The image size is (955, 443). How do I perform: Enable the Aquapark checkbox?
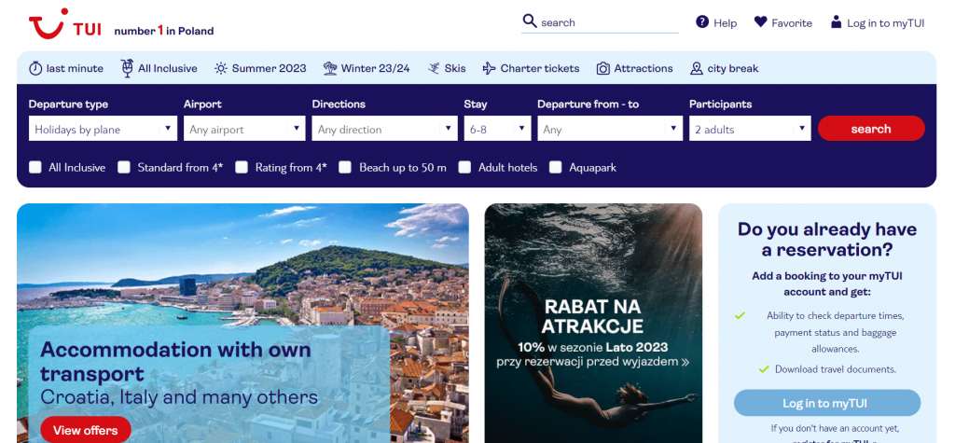coord(556,167)
